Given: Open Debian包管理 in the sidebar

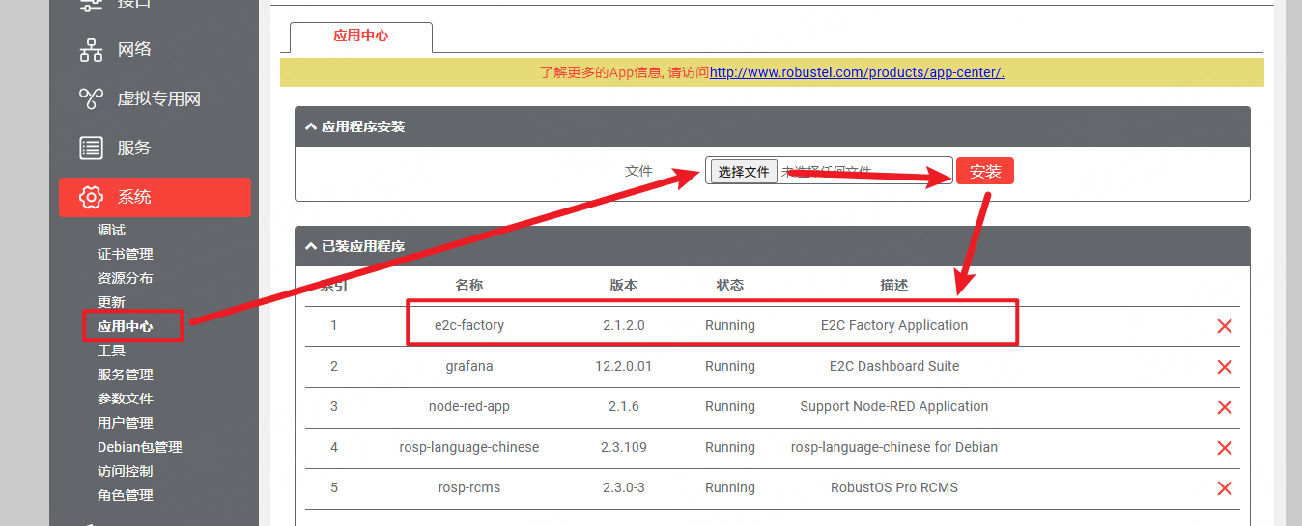Looking at the screenshot, I should pos(139,447).
